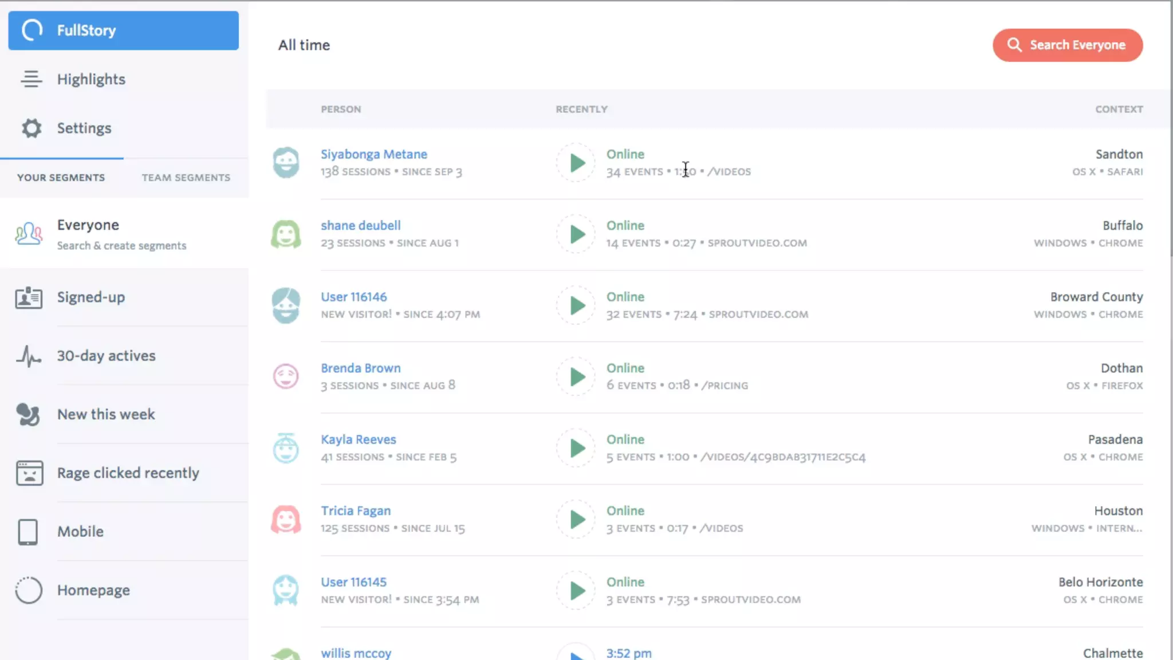Screen dimensions: 1173x660
Task: Switch to the Your Segments tab
Action: coord(61,178)
